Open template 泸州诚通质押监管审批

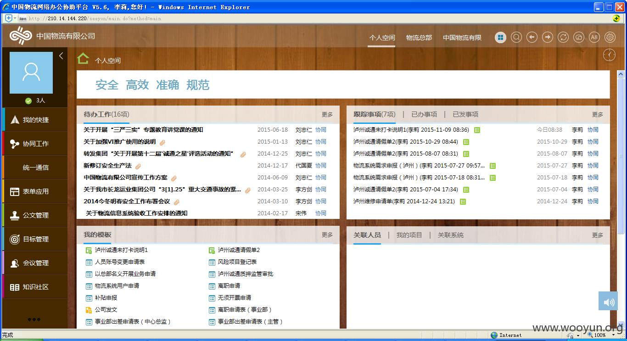coord(246,274)
